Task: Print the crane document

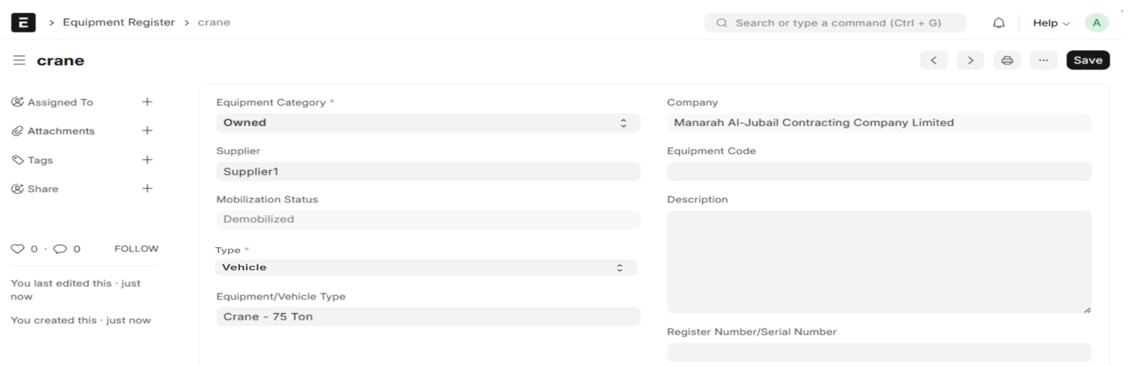Action: coord(1007,60)
